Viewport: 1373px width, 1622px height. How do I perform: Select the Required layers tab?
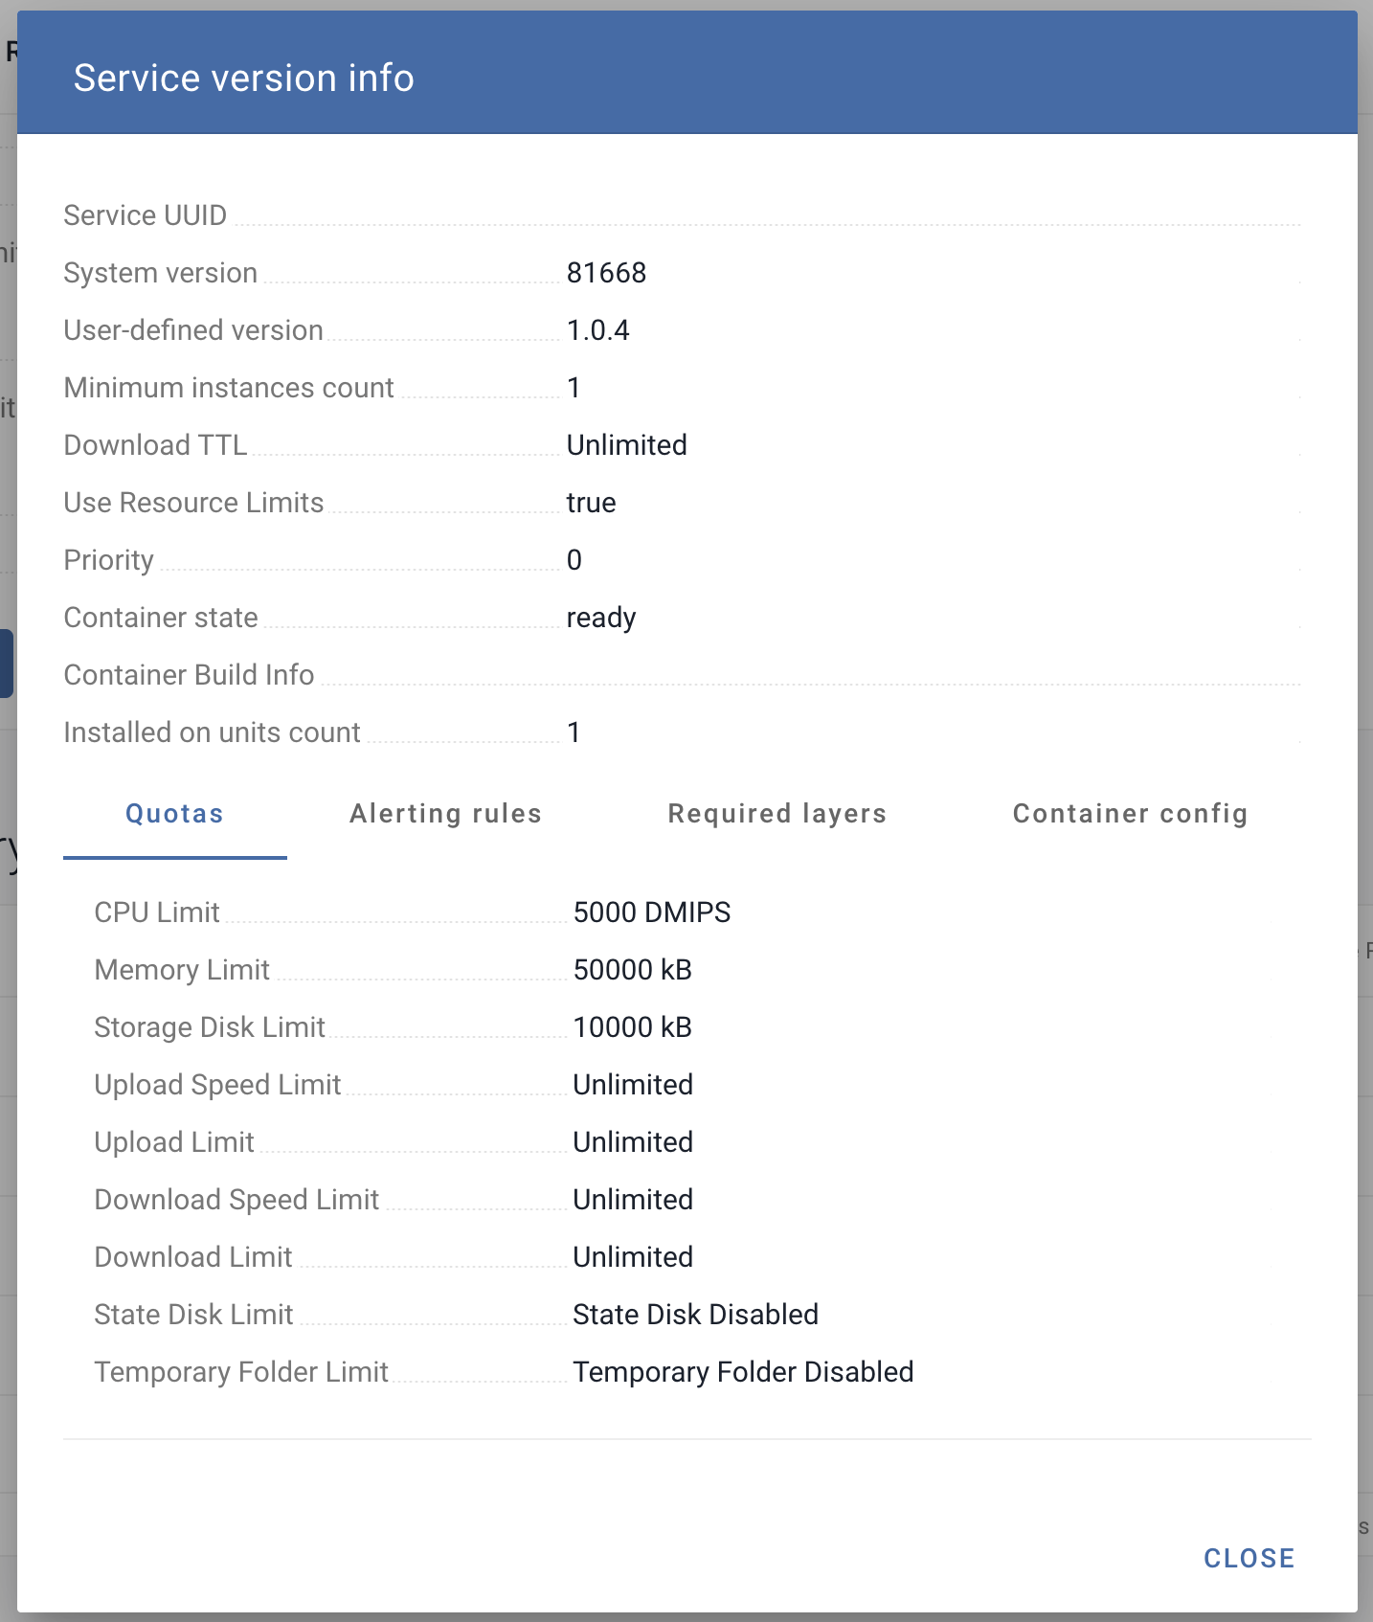(x=777, y=814)
